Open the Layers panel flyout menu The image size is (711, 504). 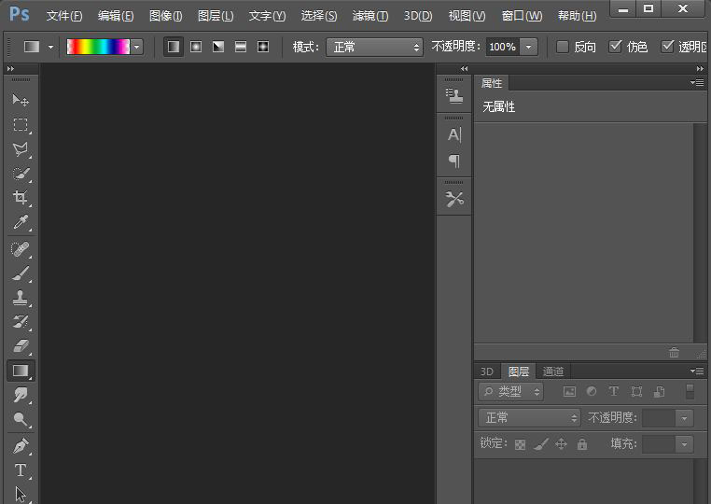(697, 371)
